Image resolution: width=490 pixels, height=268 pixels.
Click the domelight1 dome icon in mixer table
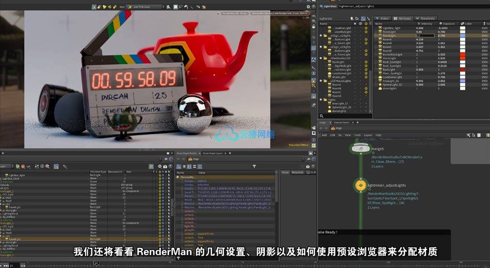coord(380,88)
